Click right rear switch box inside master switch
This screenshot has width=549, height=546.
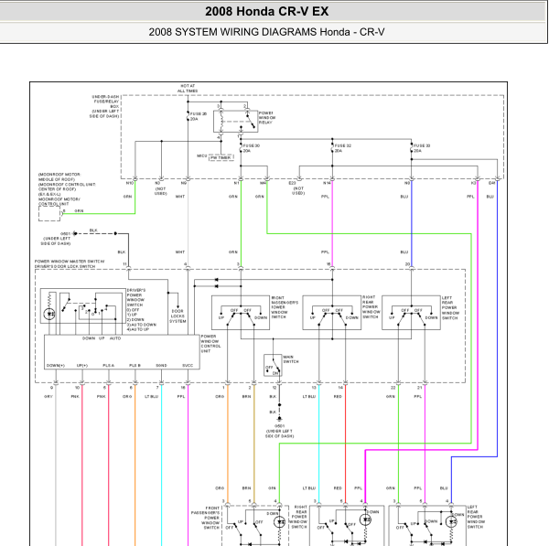331,313
